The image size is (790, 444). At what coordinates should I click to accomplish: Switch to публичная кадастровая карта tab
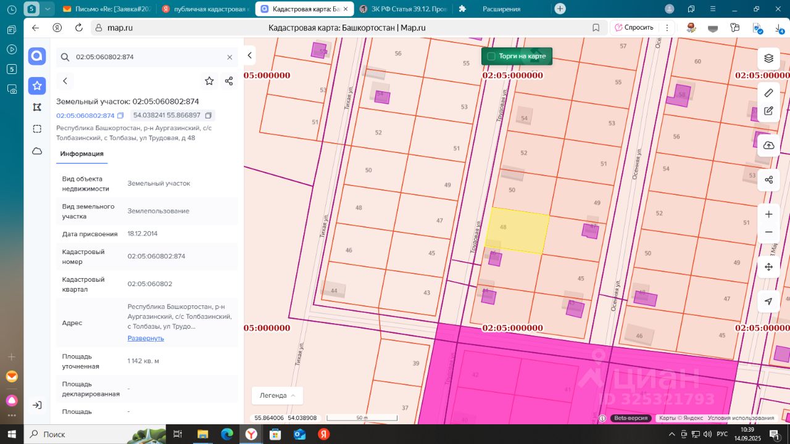point(204,9)
